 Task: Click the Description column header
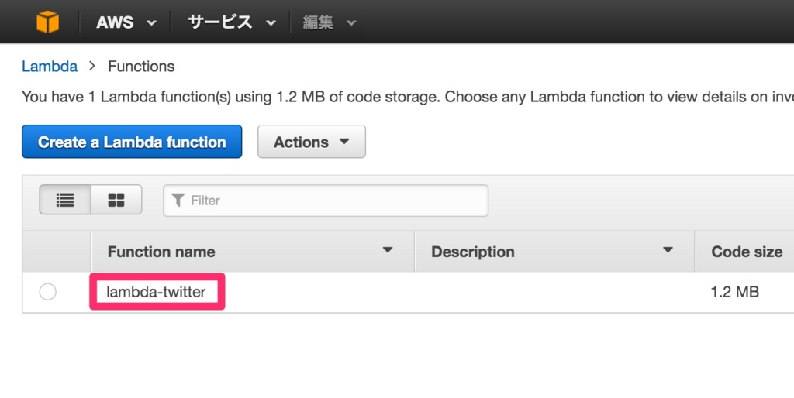click(473, 252)
